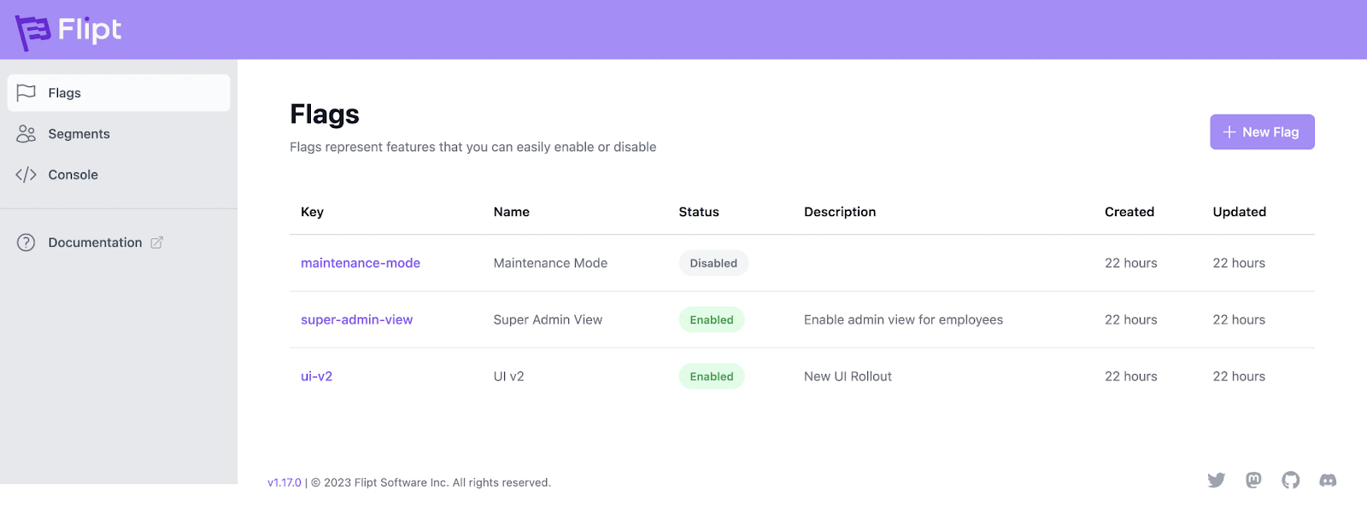Click the external link icon beside Documentation
The width and height of the screenshot is (1367, 508).
157,242
